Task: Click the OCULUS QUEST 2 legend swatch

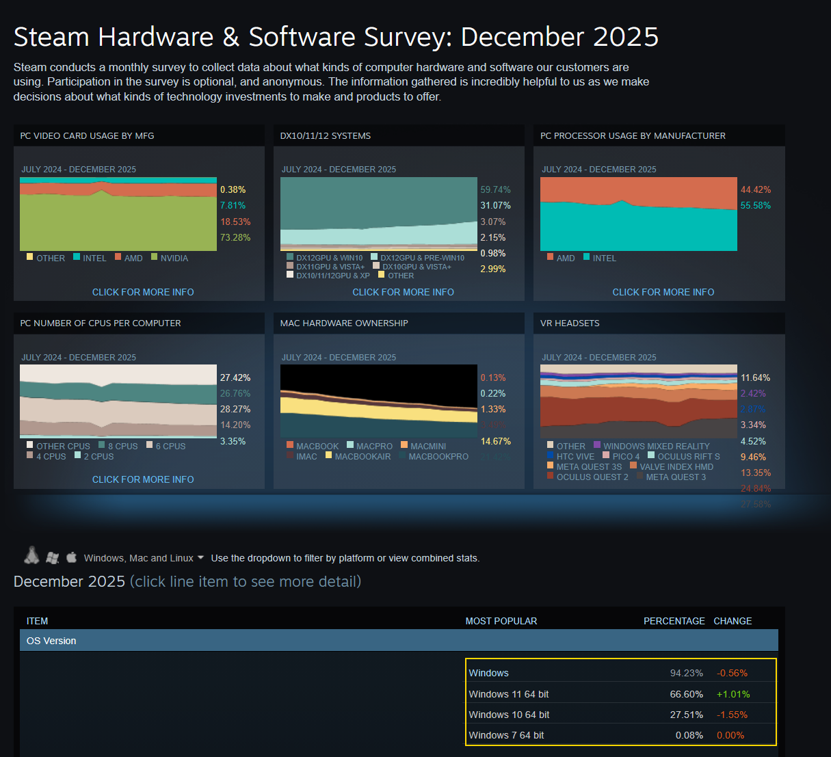Action: coord(550,476)
